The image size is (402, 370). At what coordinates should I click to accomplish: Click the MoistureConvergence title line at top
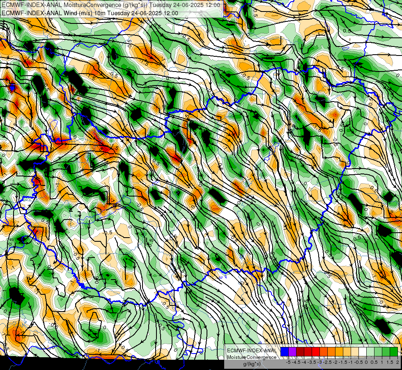(111, 5)
